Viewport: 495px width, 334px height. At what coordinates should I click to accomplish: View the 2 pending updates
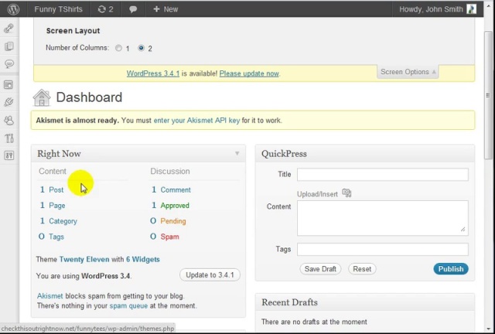pyautogui.click(x=105, y=9)
